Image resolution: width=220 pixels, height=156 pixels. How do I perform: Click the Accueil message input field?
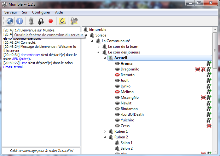tap(41, 151)
